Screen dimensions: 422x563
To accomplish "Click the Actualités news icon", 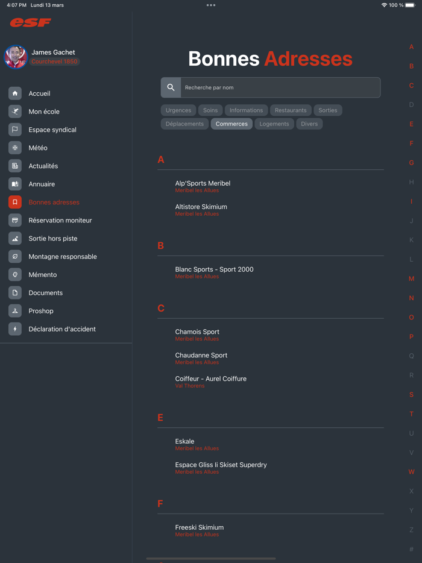I will tap(15, 166).
